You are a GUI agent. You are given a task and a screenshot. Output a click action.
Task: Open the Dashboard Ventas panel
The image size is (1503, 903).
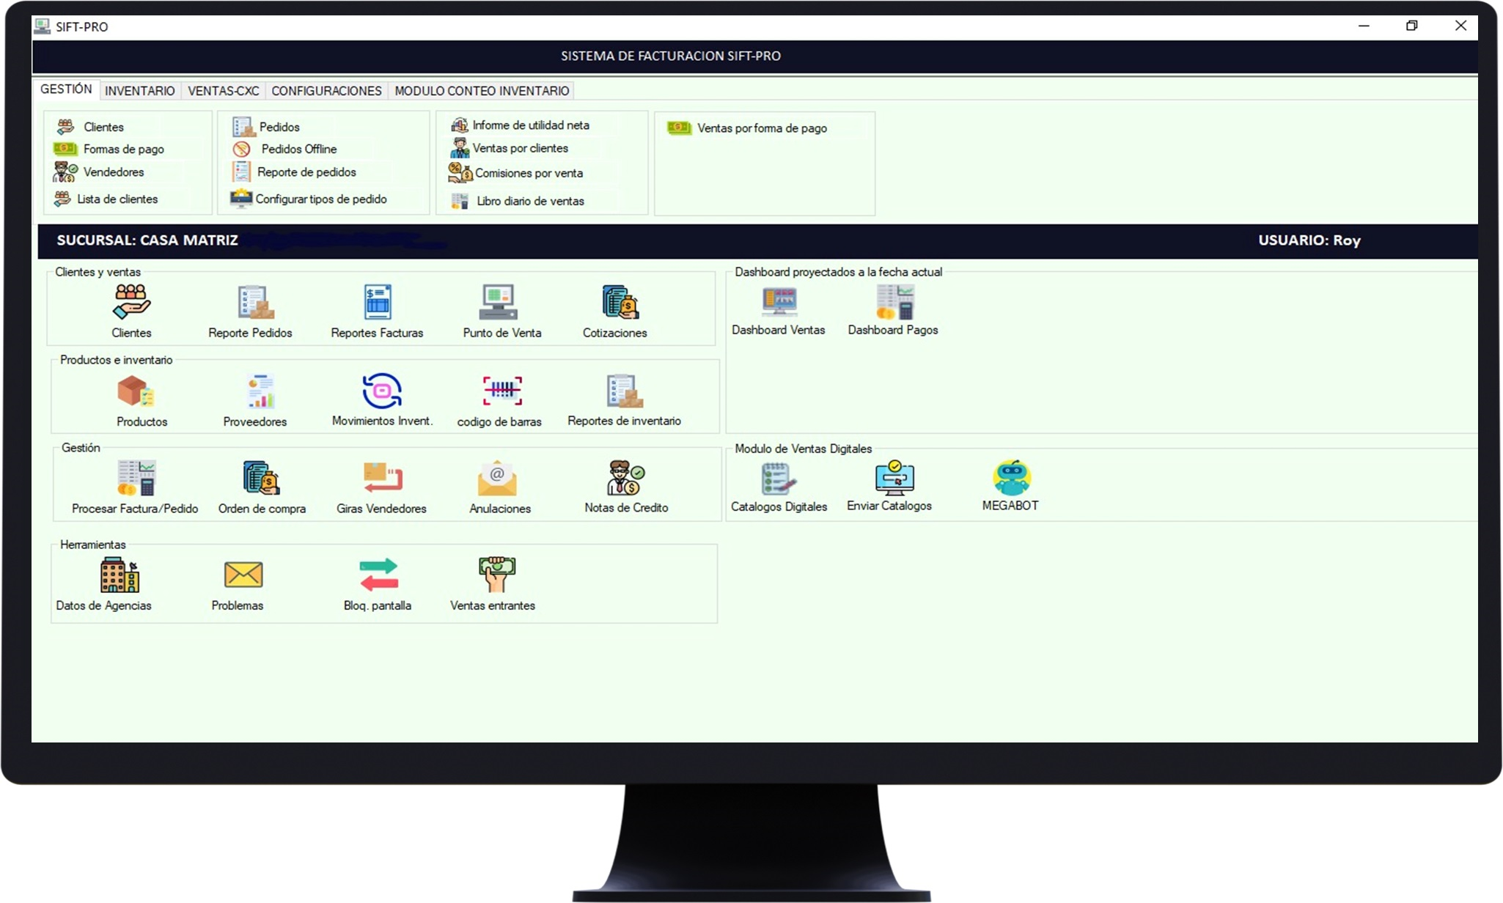coord(779,304)
